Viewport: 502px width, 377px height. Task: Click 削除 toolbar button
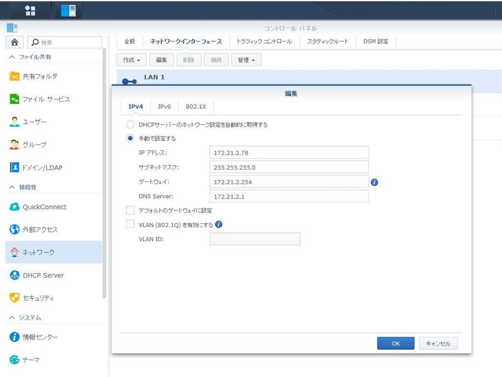point(189,60)
